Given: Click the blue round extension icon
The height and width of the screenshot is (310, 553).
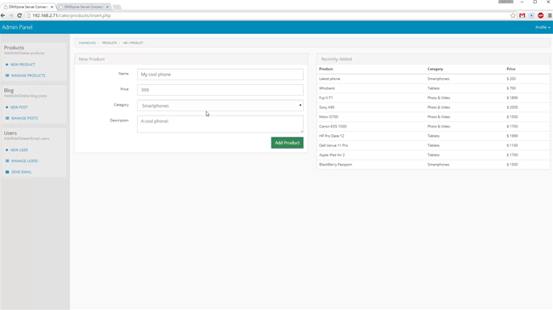Looking at the screenshot, I should pyautogui.click(x=532, y=15).
